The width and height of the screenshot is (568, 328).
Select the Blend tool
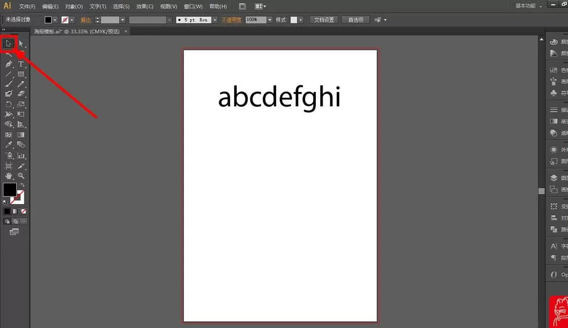point(21,144)
